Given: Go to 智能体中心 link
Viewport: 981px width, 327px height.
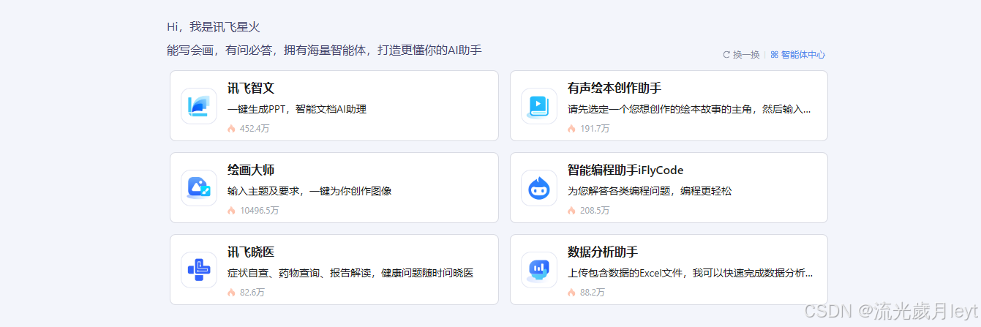Looking at the screenshot, I should tap(803, 54).
